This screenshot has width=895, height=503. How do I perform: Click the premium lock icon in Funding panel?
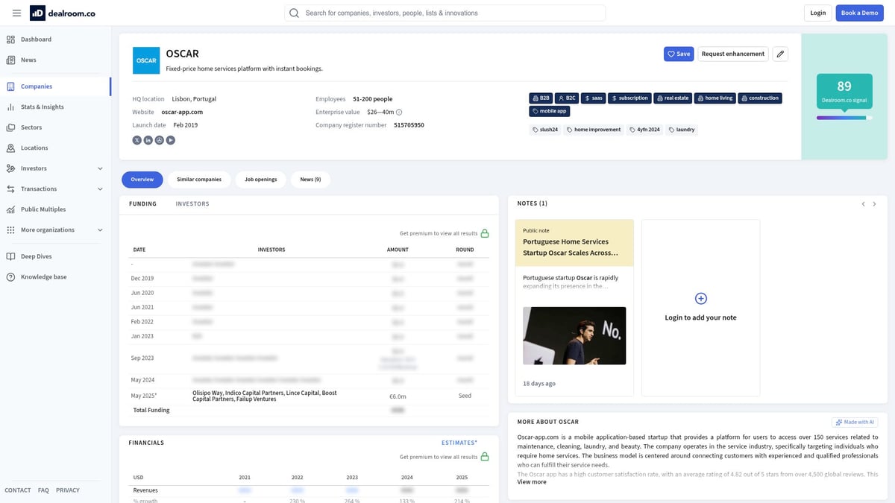pos(485,232)
